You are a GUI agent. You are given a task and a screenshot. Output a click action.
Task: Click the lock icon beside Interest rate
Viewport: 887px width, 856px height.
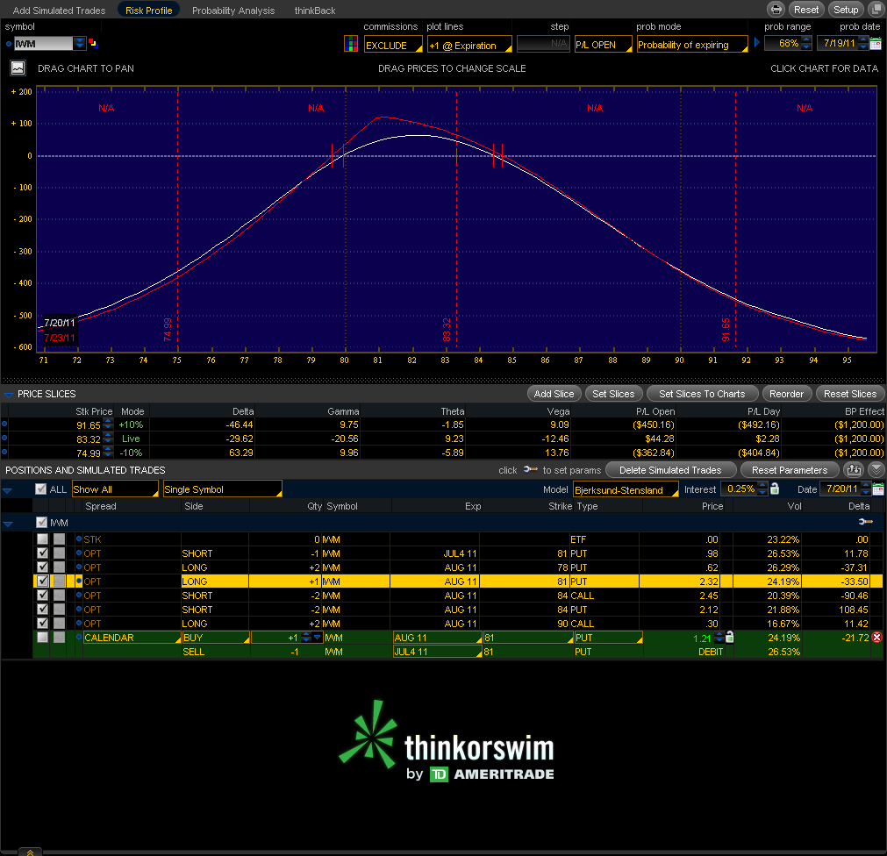[x=775, y=489]
